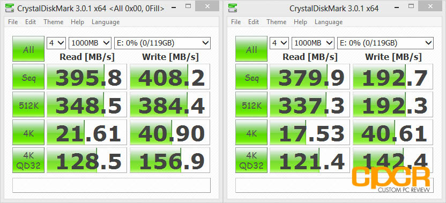Image resolution: width=446 pixels, height=203 pixels.
Task: Open Theme menu in left window
Action: [53, 22]
